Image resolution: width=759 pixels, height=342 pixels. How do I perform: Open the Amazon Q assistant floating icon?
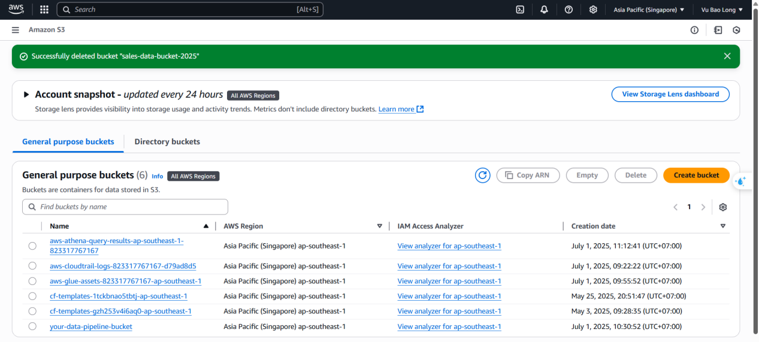coord(740,181)
